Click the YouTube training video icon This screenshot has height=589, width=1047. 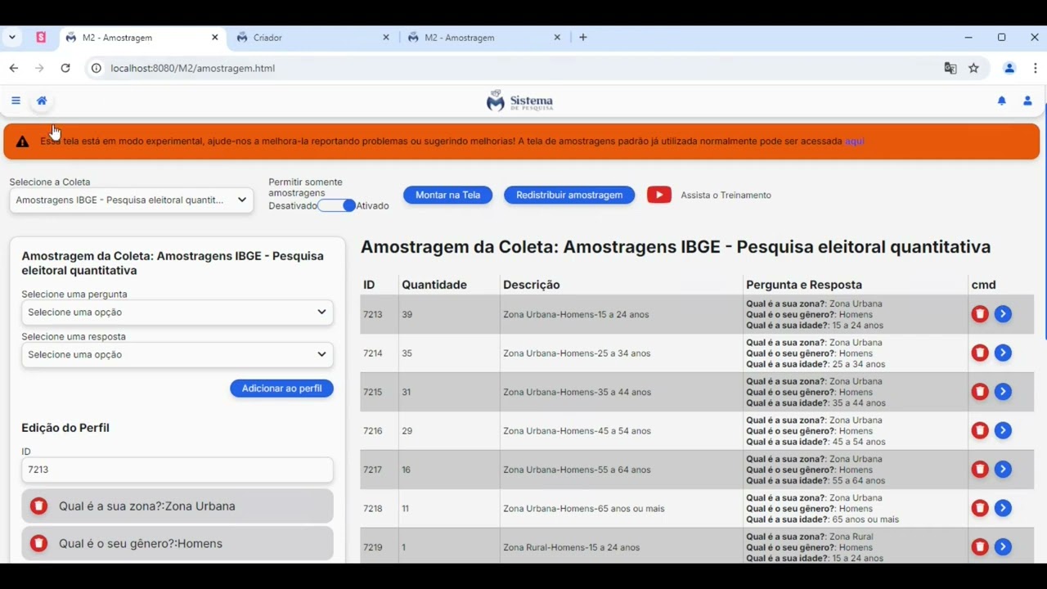click(659, 195)
